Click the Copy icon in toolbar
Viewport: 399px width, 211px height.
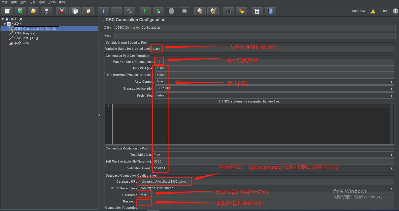75,11
